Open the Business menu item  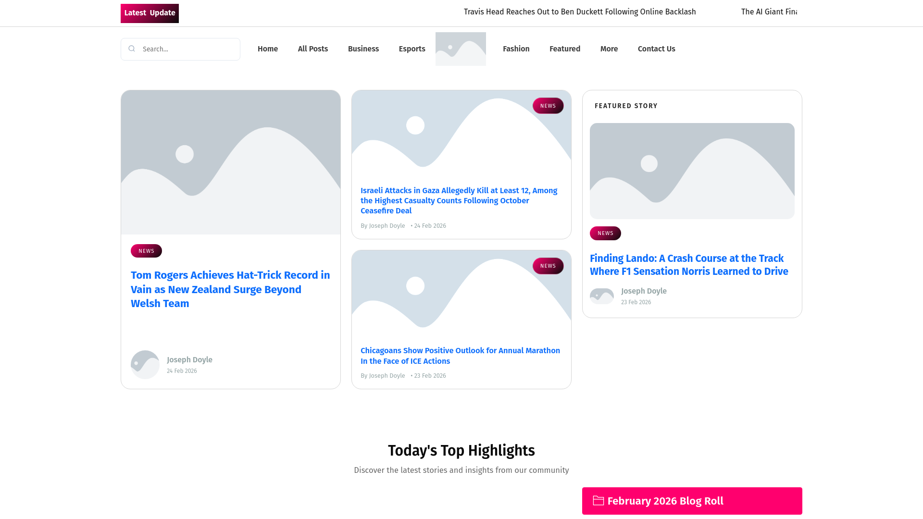click(363, 49)
